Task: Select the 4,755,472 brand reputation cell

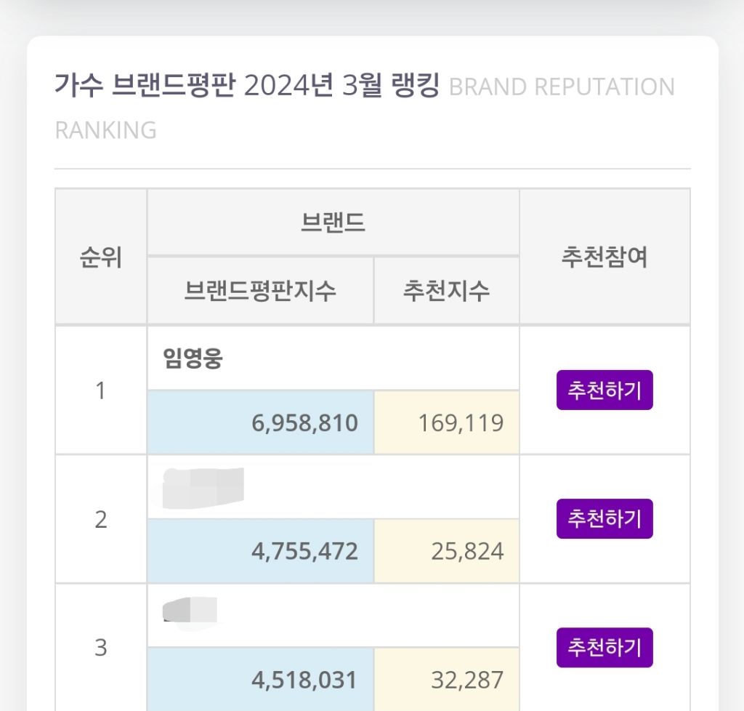Action: coord(305,551)
